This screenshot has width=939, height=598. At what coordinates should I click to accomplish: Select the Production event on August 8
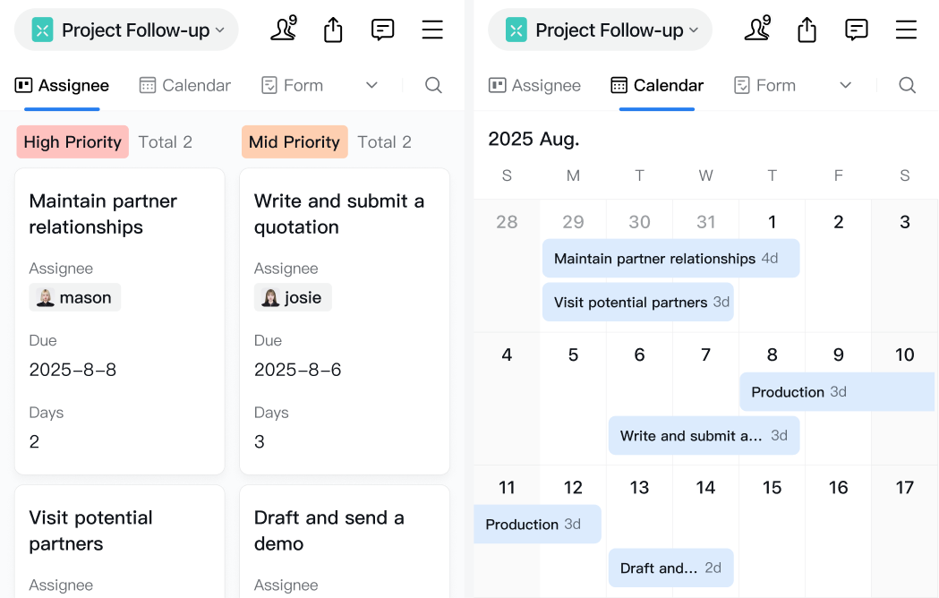[836, 391]
